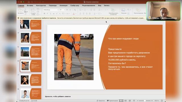
Task: Open the Анимация tab
Action: [x=63, y=6]
